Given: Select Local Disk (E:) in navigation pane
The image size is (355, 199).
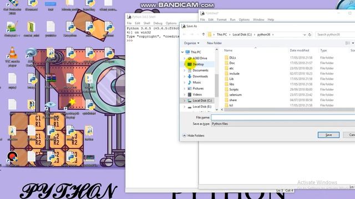Looking at the screenshot, I should coord(202,107).
